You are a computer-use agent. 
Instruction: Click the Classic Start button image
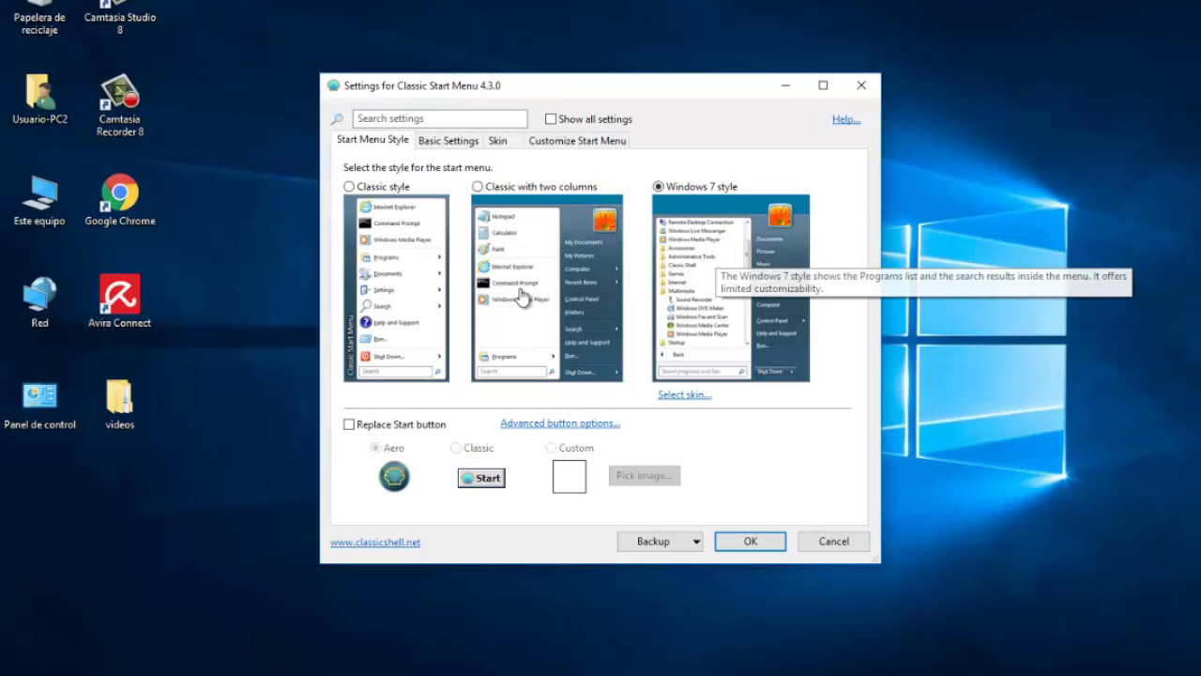481,478
